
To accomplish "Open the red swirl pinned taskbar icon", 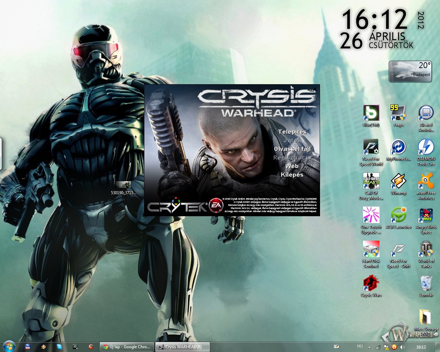I will 91,347.
